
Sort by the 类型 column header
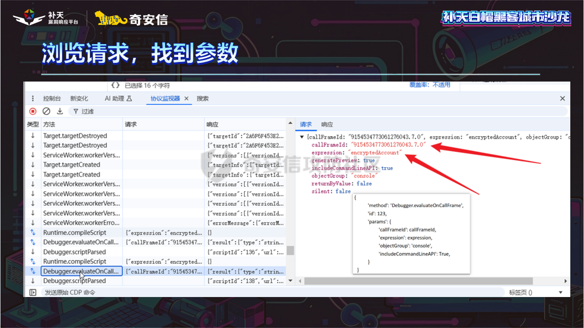pyautogui.click(x=33, y=124)
